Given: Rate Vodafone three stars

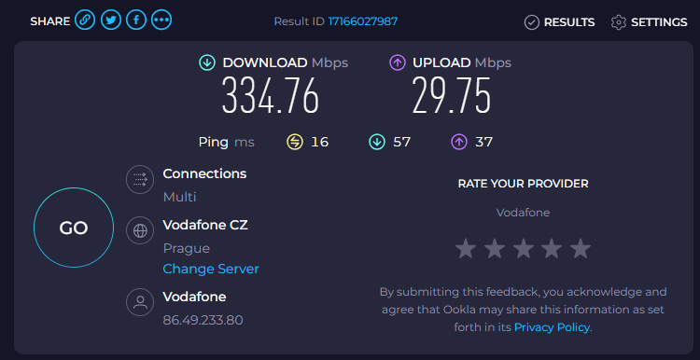Looking at the screenshot, I should click(524, 248).
